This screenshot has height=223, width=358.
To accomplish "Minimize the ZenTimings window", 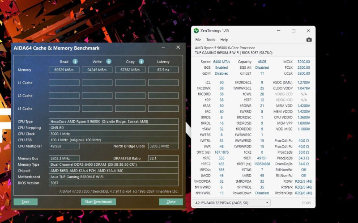I will tap(278, 30).
